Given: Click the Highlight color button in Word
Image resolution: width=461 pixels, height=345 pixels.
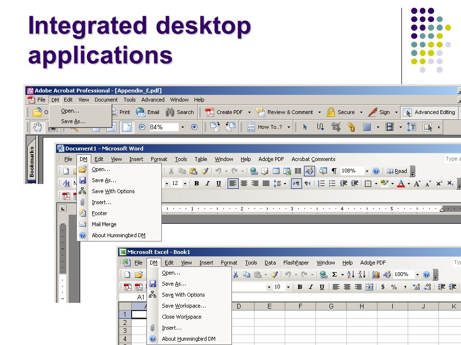Looking at the screenshot, I should click(384, 184).
